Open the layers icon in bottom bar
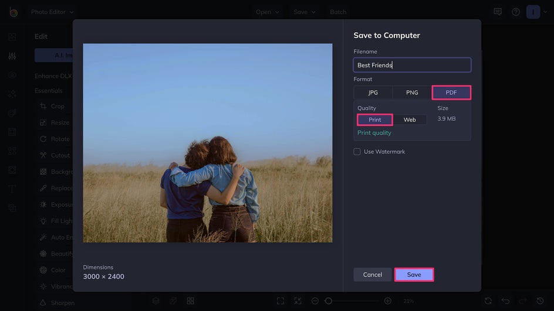 click(156, 301)
